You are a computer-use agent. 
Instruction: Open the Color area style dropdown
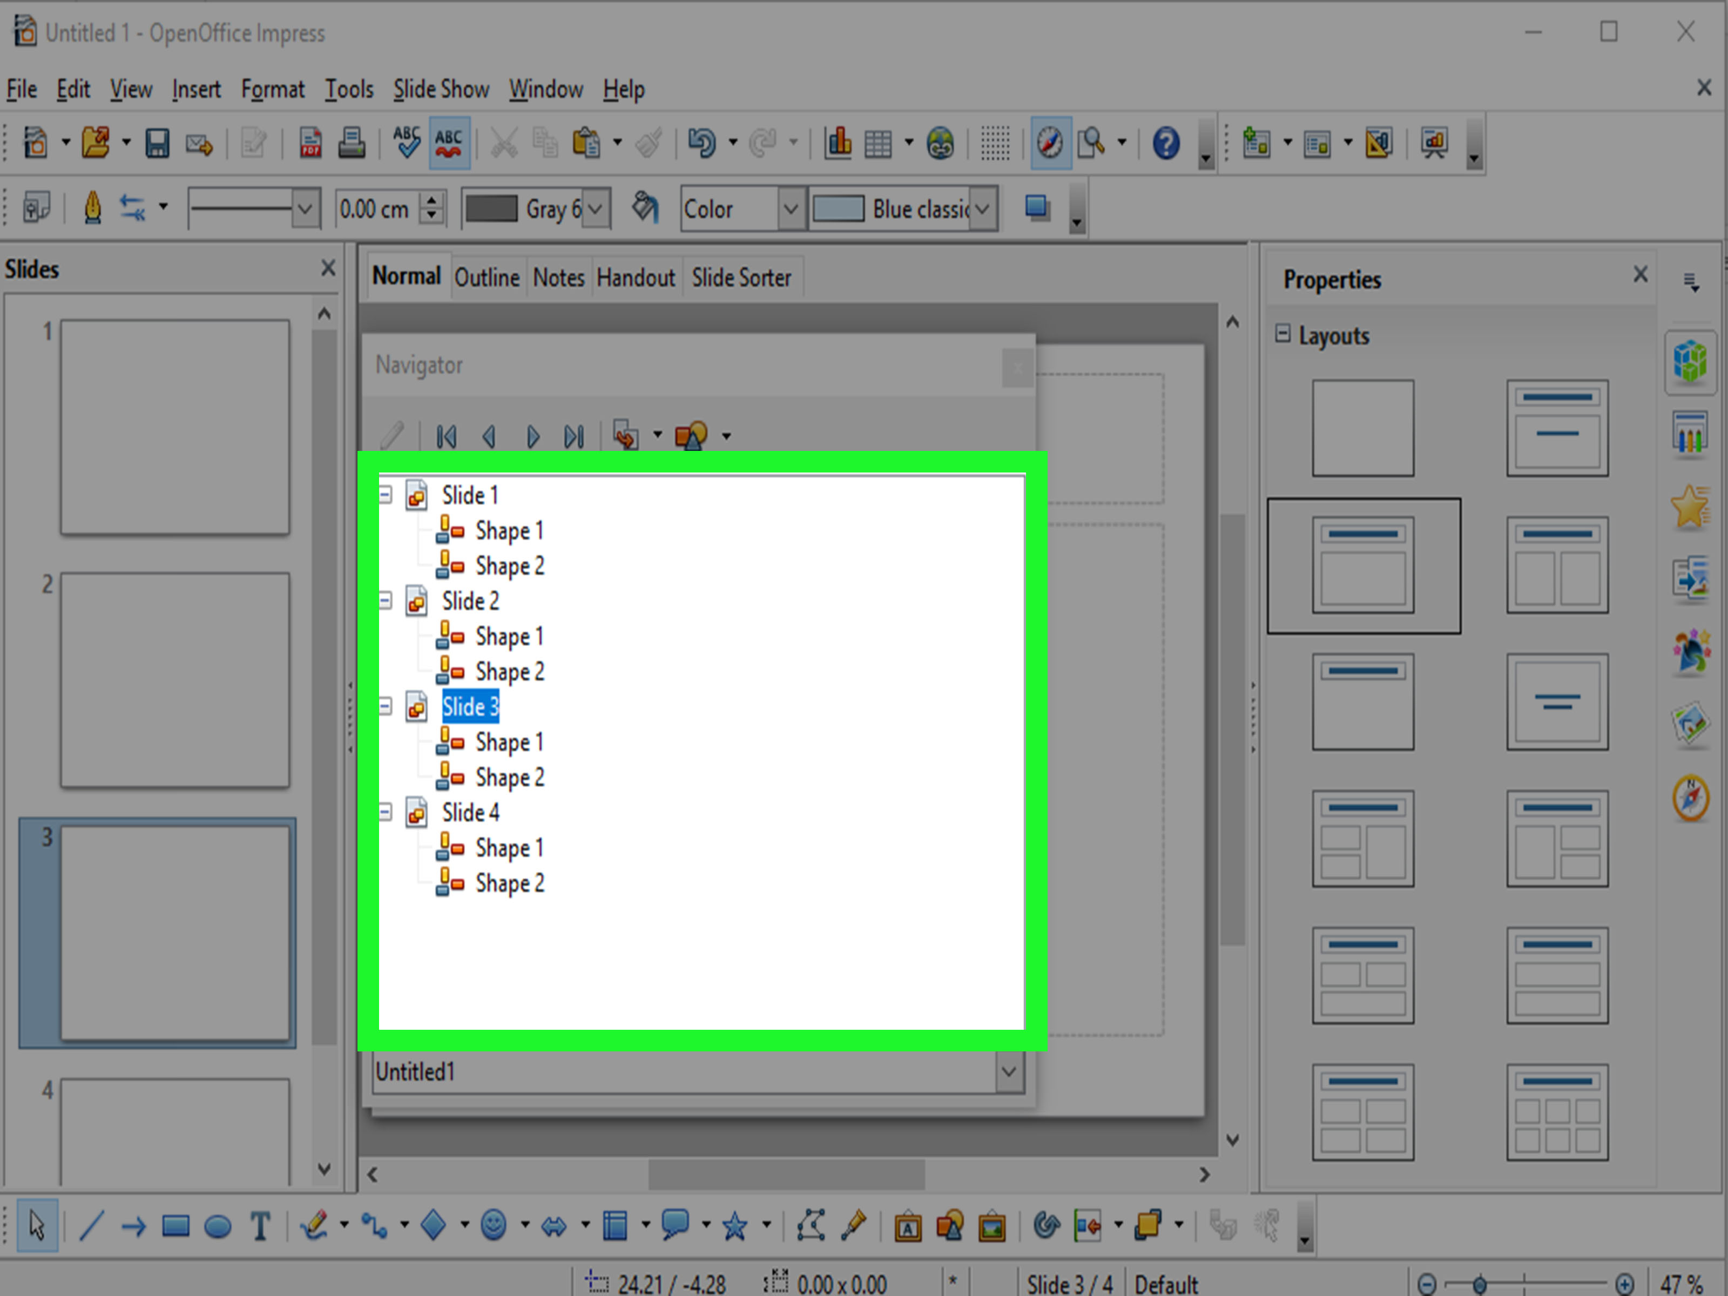(791, 208)
